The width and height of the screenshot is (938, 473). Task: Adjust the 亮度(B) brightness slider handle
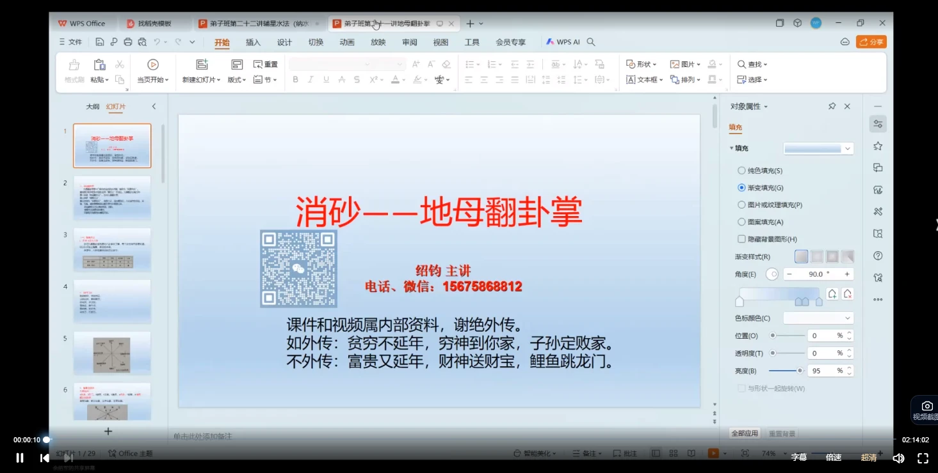coord(800,371)
